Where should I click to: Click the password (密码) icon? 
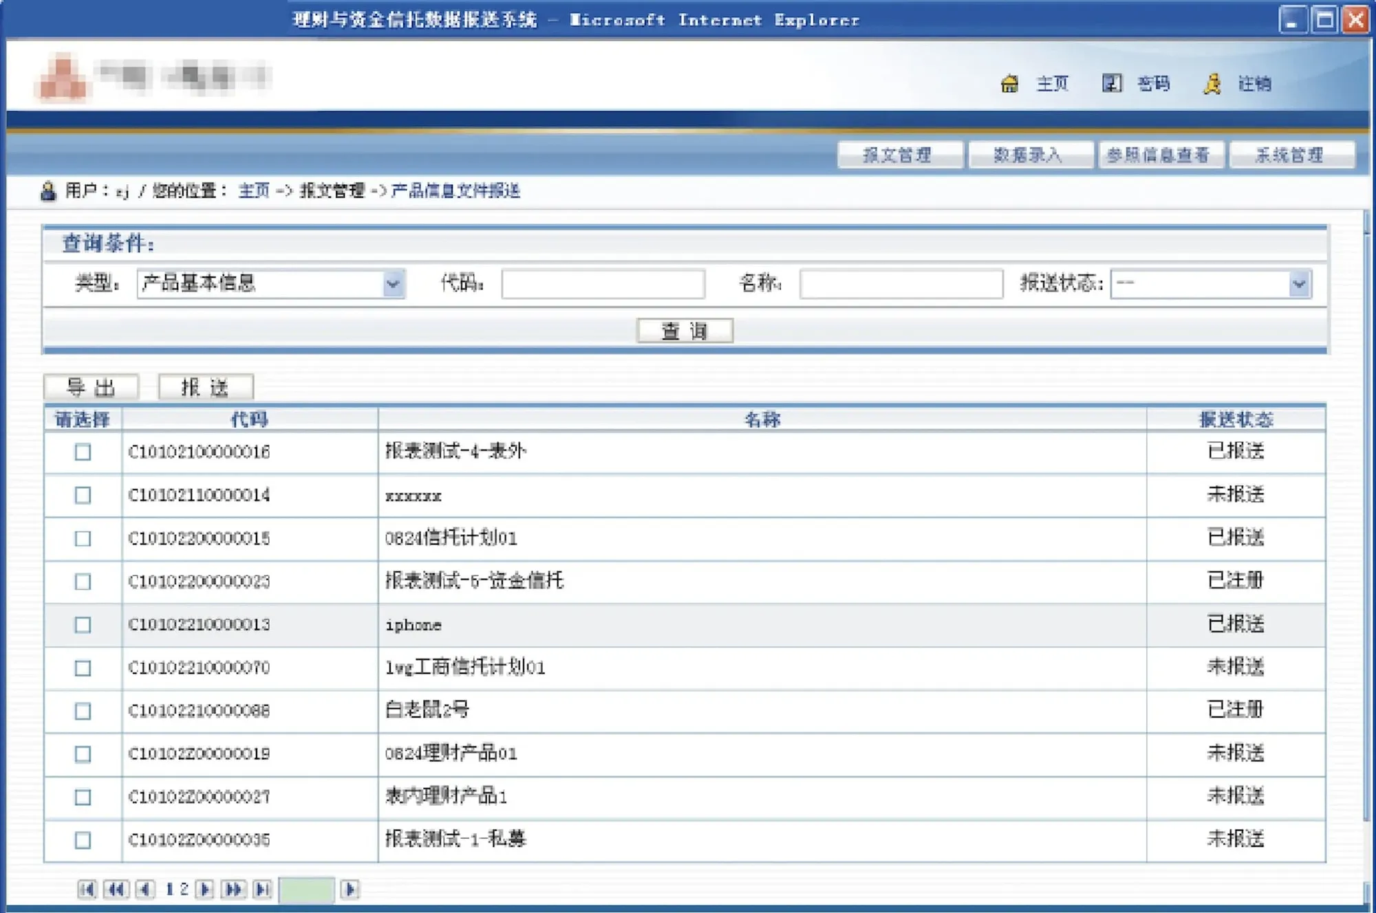[x=1112, y=83]
